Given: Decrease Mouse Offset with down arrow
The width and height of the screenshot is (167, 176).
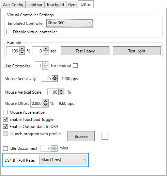Looking at the screenshot, I should 46,105.
